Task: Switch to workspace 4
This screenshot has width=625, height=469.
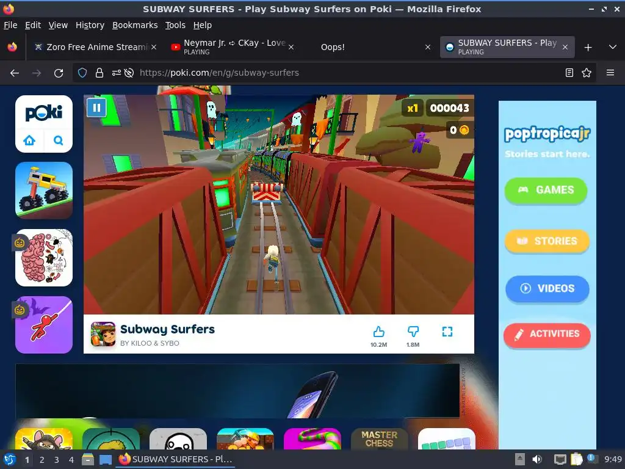Action: pyautogui.click(x=71, y=460)
